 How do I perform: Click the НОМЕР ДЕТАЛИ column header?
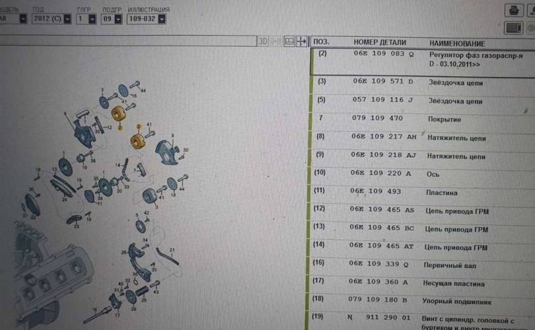coord(375,42)
